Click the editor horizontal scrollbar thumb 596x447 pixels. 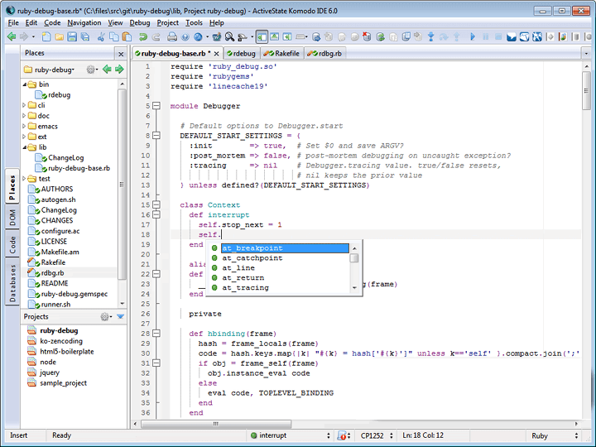216,424
